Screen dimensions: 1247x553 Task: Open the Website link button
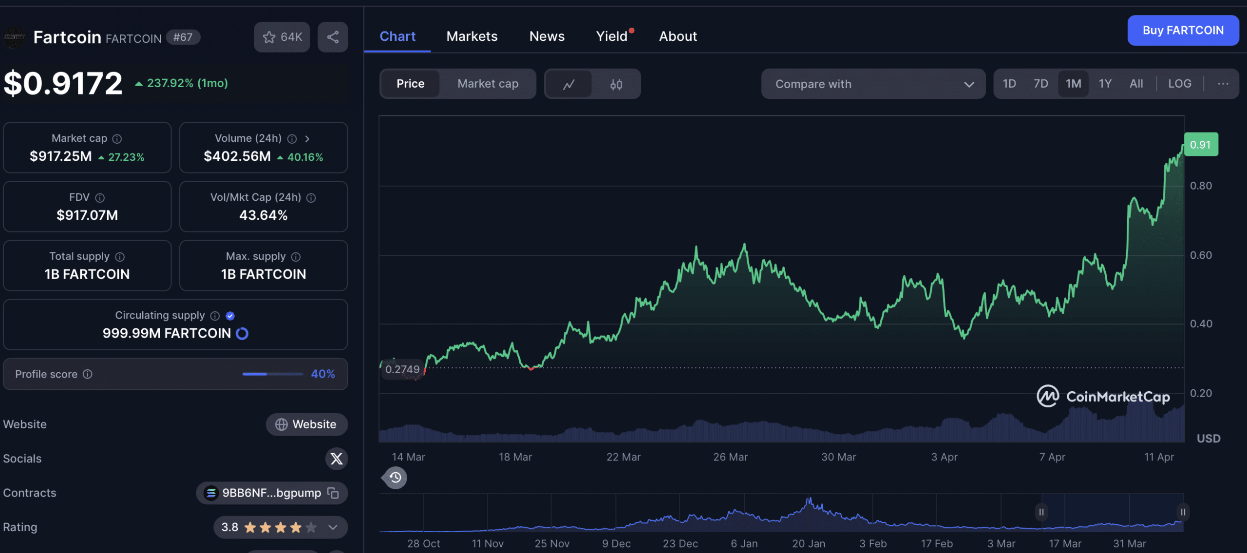(x=306, y=424)
